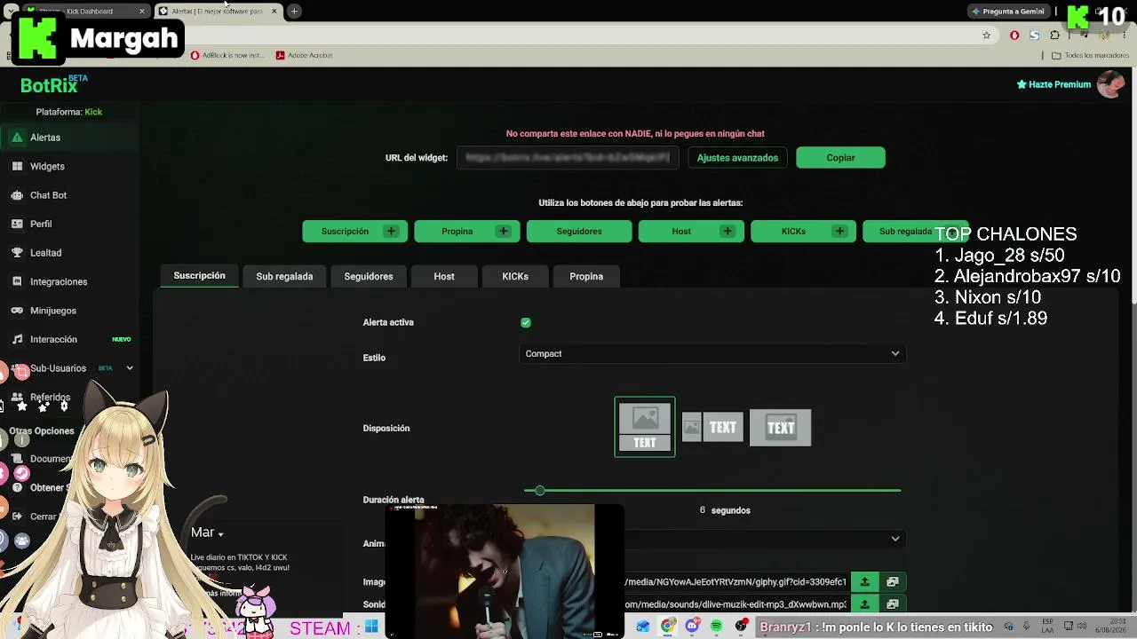Switch to the Seguidores settings tab
Viewport: 1137px width, 639px height.
369,276
